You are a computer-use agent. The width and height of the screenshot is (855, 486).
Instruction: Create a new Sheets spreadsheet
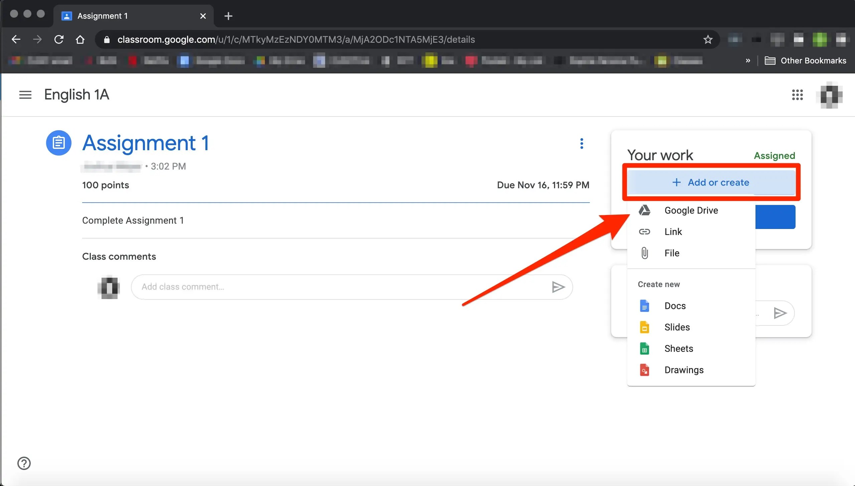click(678, 348)
